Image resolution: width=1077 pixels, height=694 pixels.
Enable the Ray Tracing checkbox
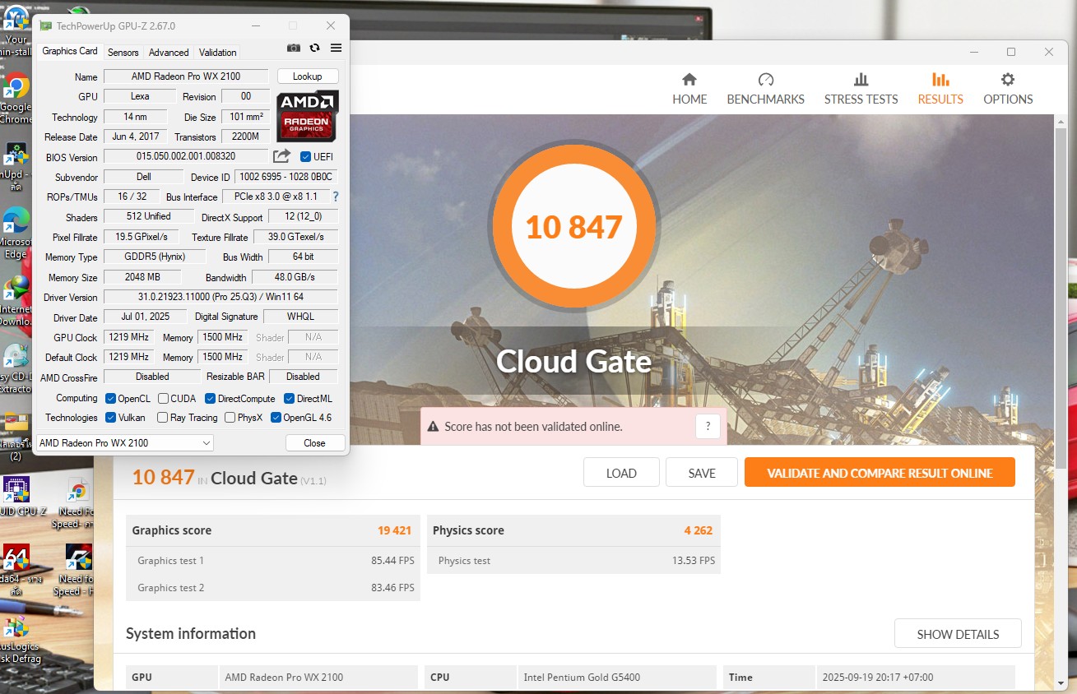(162, 418)
